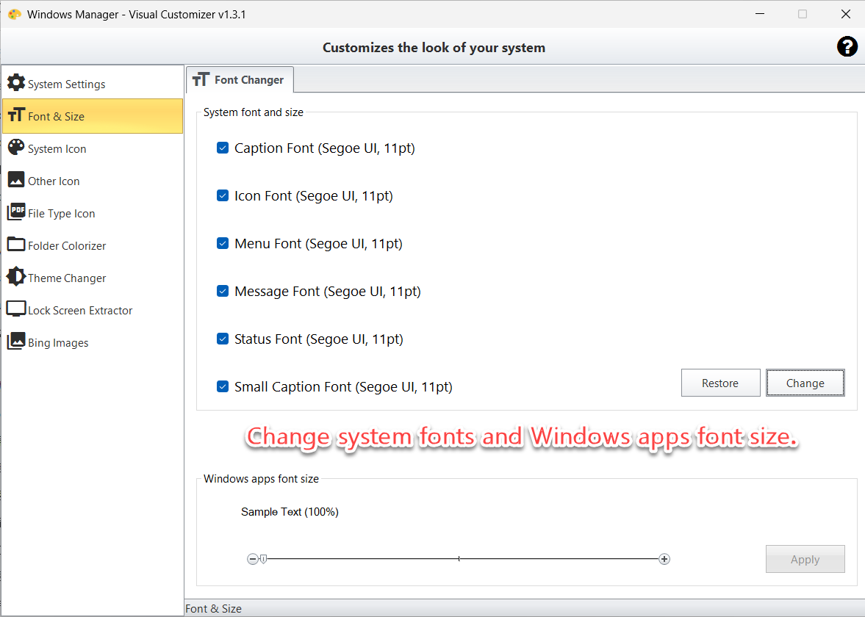
Task: Click the minus icon on font size slider
Action: coord(253,559)
